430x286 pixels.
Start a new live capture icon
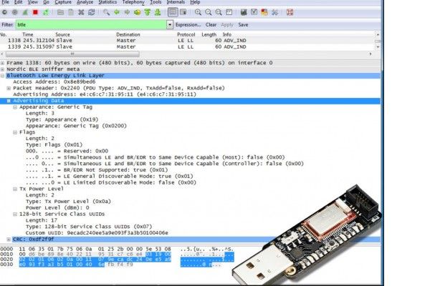click(25, 12)
